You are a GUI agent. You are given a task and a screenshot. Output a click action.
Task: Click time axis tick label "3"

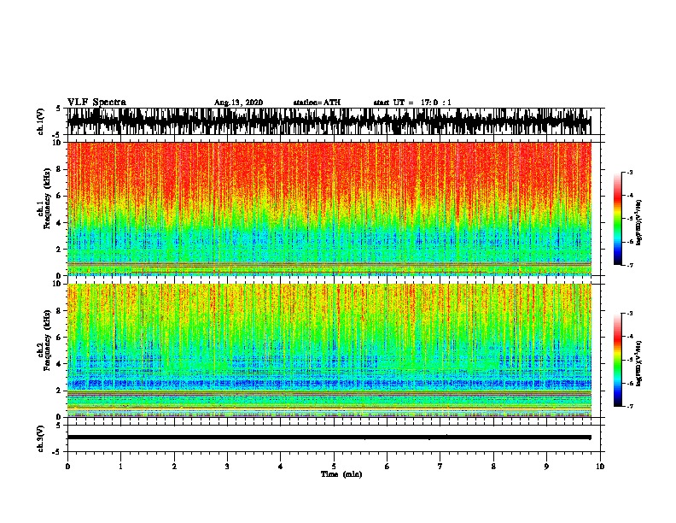(x=227, y=467)
